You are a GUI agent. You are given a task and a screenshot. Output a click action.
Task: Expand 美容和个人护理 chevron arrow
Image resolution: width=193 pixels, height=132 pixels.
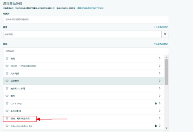tap(160, 88)
